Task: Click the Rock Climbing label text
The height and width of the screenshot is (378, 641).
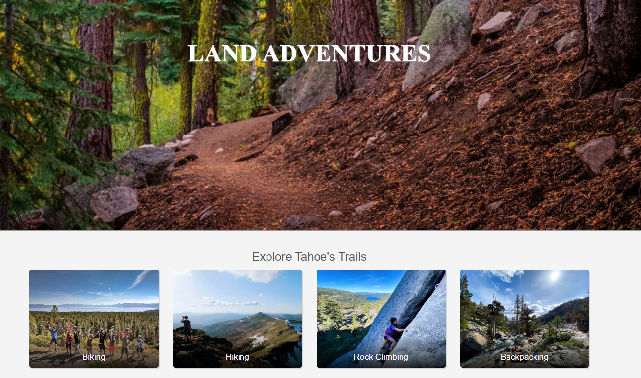Action: [381, 357]
